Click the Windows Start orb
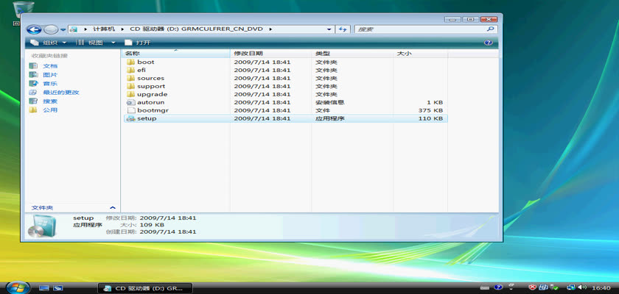This screenshot has height=294, width=619. click(17, 287)
